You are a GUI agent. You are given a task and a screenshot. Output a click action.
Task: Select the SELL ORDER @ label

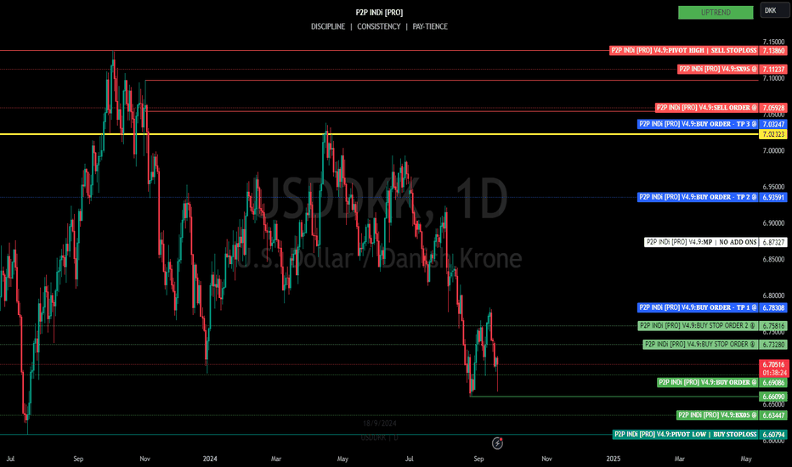707,108
